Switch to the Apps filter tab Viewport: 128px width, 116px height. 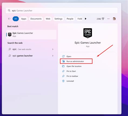click(x=24, y=19)
